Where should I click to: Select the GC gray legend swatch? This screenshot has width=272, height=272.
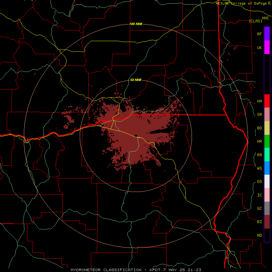tap(267, 208)
